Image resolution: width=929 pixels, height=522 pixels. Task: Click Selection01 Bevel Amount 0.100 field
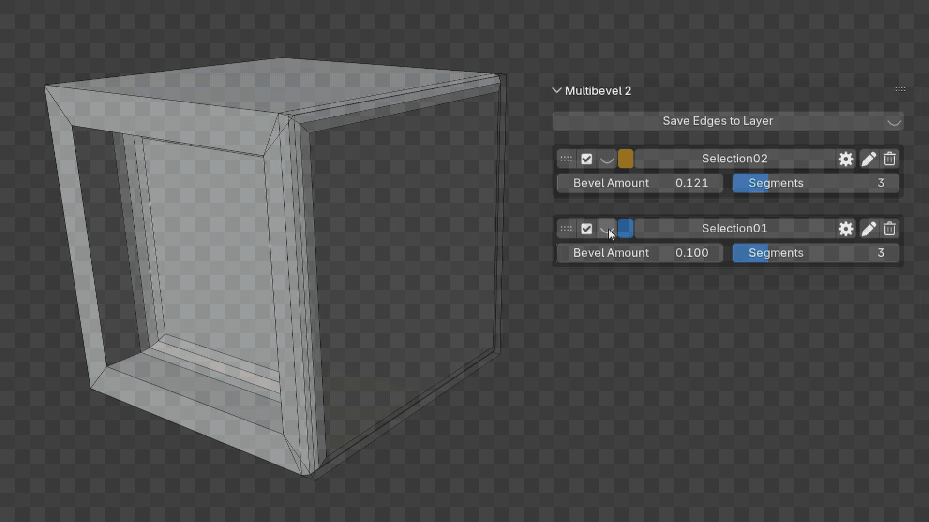click(x=640, y=253)
